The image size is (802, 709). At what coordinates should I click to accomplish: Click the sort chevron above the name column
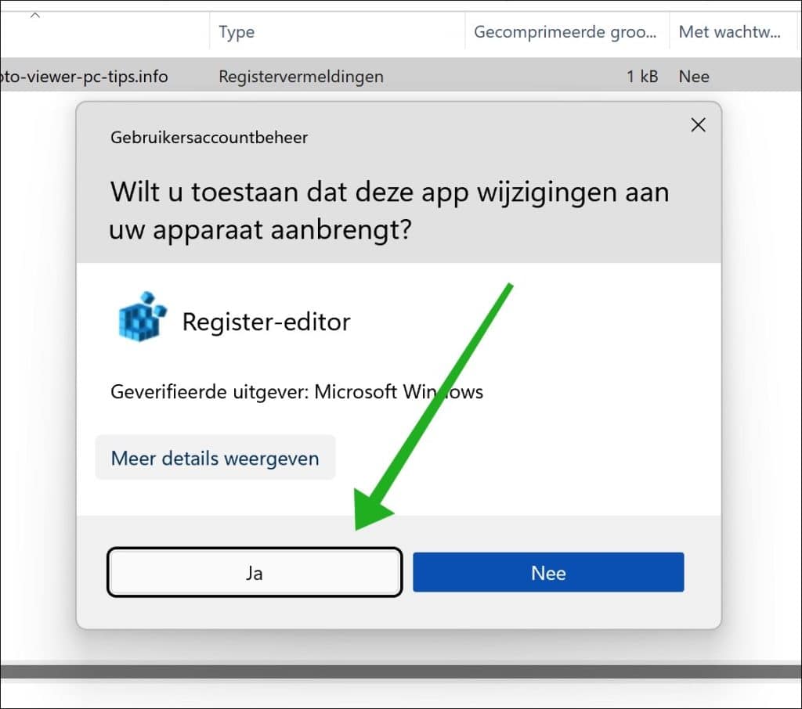coord(34,16)
